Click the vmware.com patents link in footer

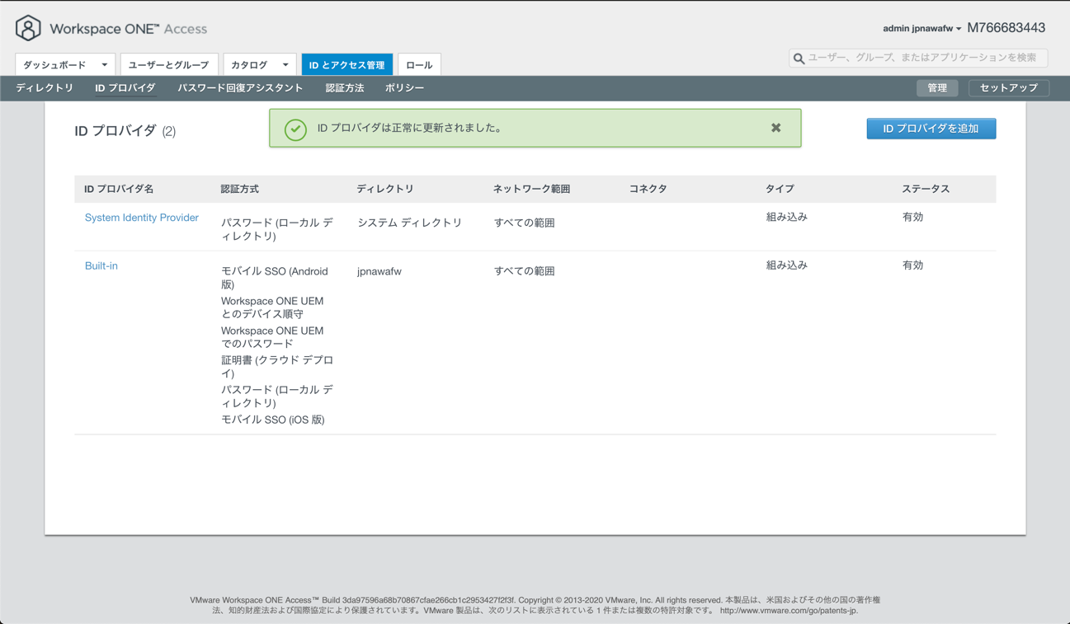coord(789,611)
